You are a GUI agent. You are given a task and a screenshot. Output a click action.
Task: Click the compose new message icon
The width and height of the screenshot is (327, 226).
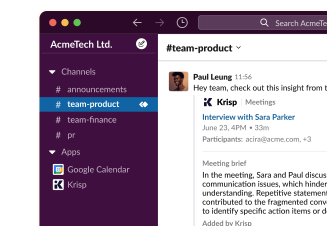[x=141, y=44]
